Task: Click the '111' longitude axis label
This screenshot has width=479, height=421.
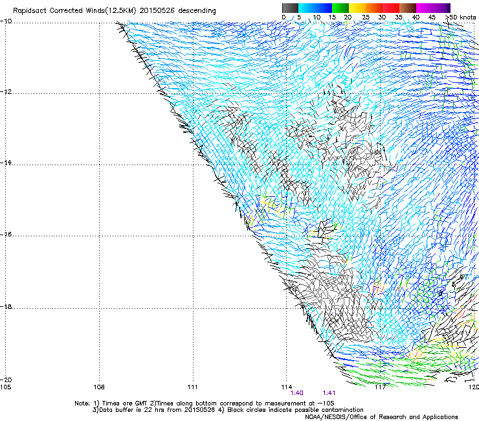Action: 192,387
